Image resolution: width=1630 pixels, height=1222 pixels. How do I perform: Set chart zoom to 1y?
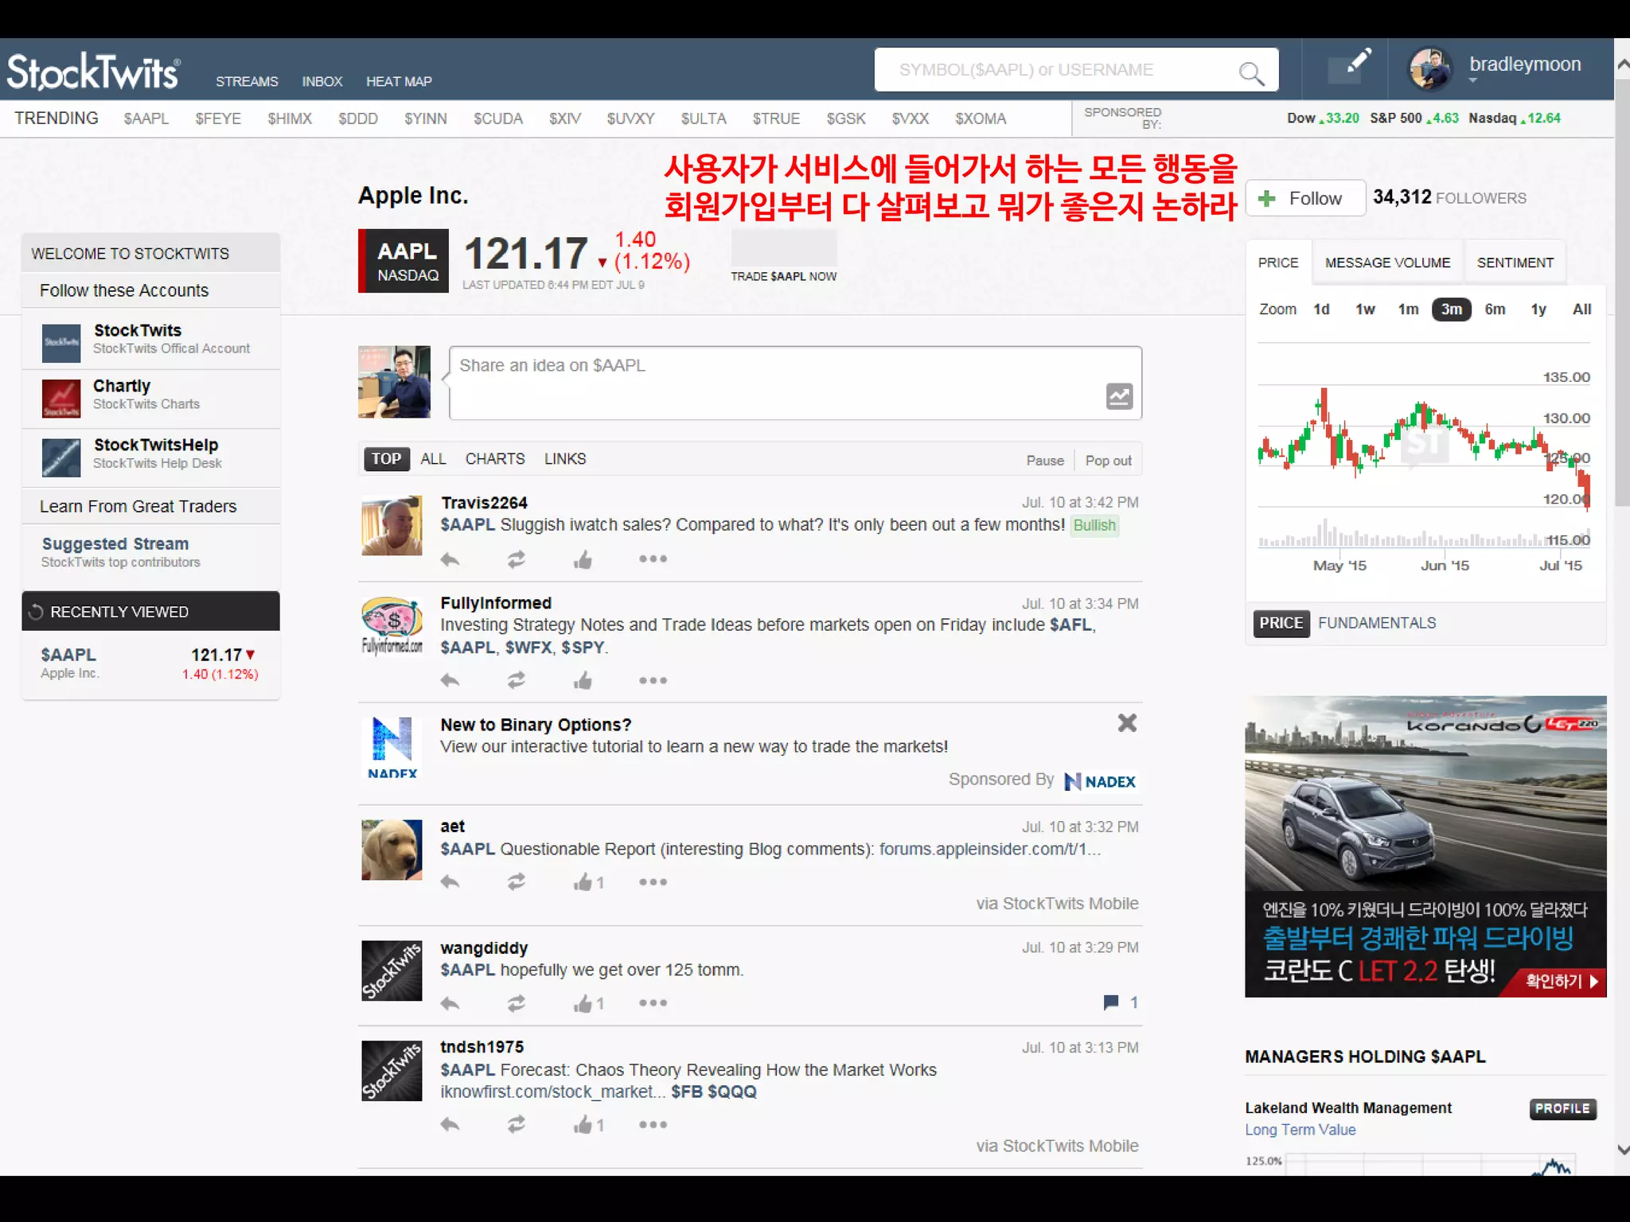coord(1538,309)
